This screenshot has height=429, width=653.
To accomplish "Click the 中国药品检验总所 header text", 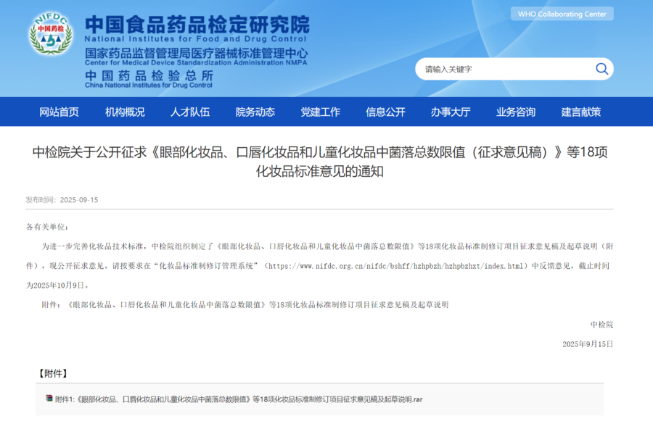I will click(149, 75).
